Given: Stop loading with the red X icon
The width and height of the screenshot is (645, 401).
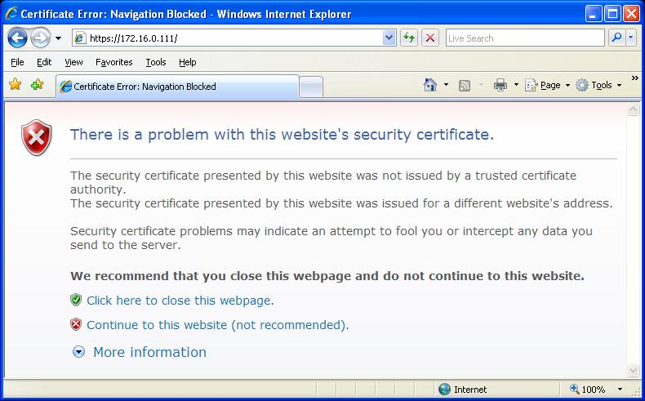Looking at the screenshot, I should (x=430, y=38).
